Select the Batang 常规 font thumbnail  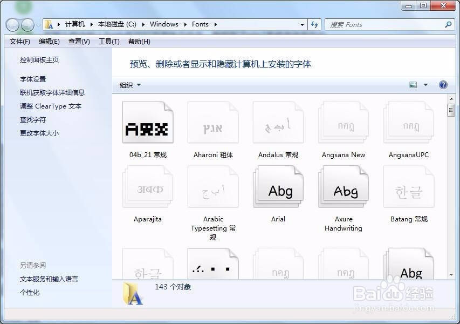408,186
